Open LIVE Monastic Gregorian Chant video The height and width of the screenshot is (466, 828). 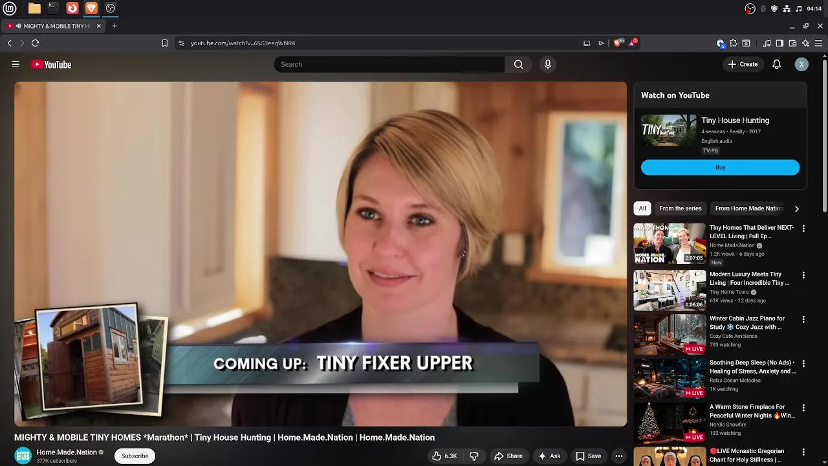(748, 455)
